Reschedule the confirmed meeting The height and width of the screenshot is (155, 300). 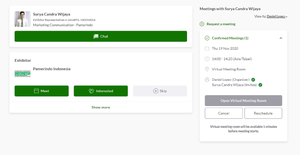click(263, 113)
